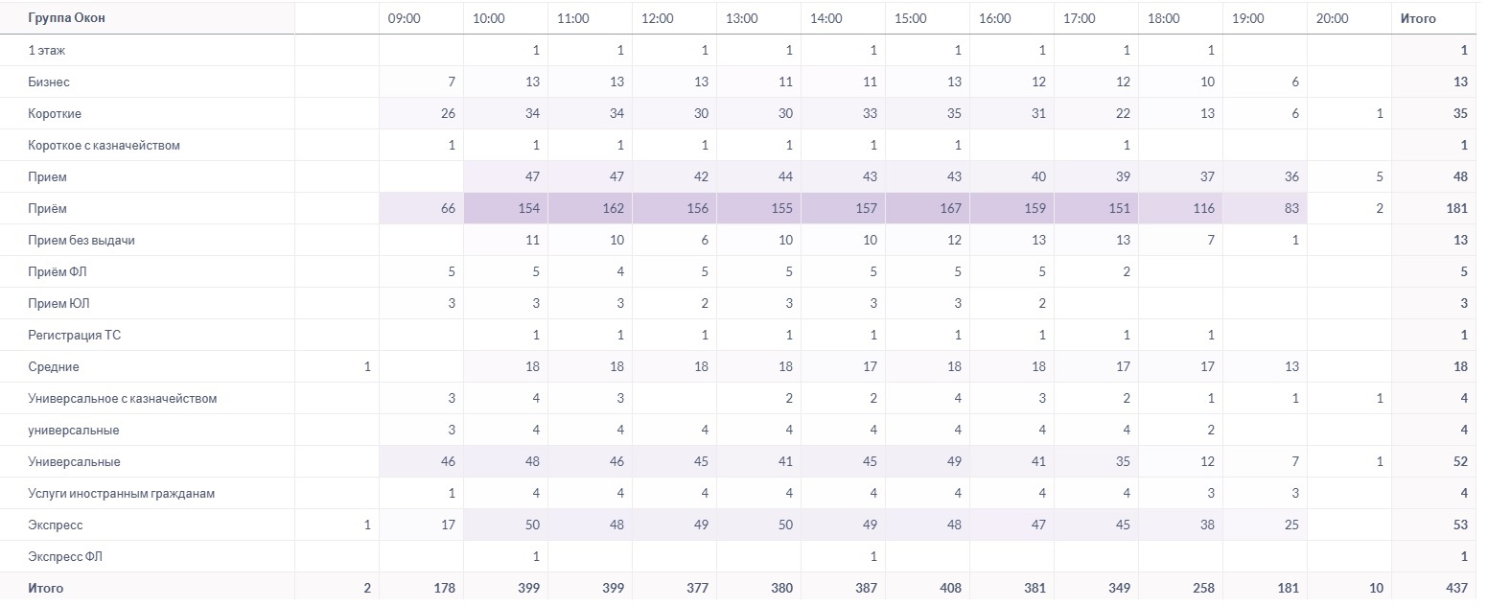Select the Короткое с казначейством row
The height and width of the screenshot is (607, 1488).
[x=743, y=145]
